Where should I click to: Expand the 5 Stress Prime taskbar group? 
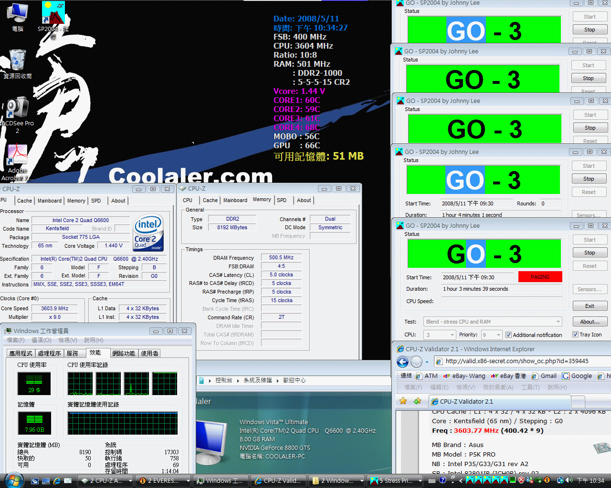(420, 481)
